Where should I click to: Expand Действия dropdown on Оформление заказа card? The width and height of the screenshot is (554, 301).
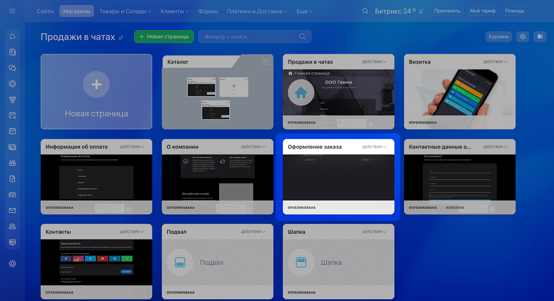click(374, 147)
